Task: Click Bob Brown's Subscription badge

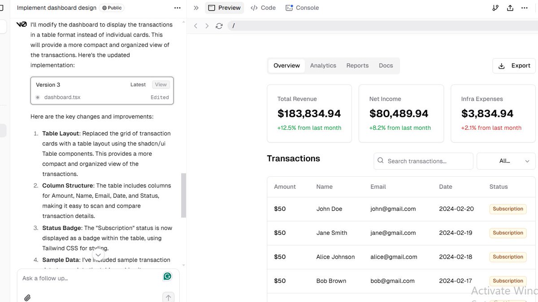Action: coord(508,281)
